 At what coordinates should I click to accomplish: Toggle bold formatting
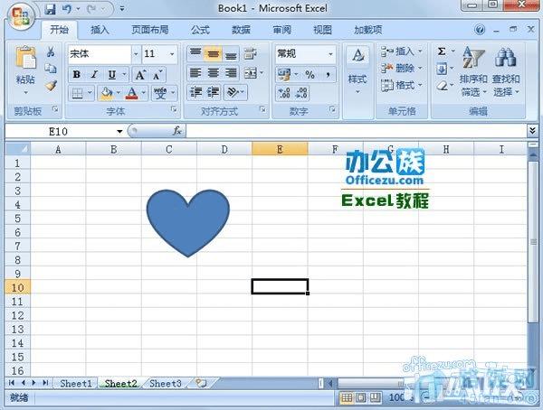(x=77, y=74)
